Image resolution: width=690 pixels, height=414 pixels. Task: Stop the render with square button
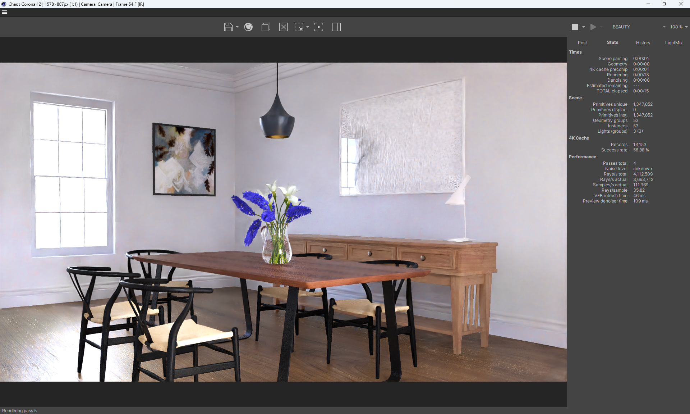[575, 27]
